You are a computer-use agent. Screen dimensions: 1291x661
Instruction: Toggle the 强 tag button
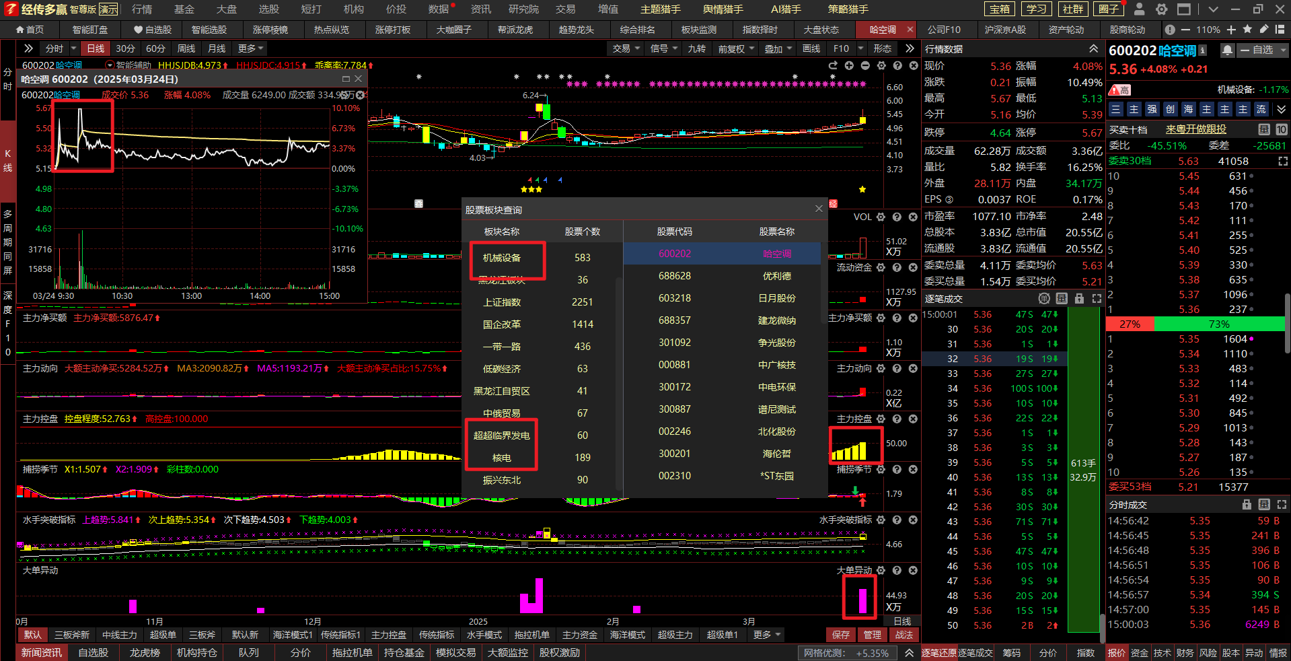pyautogui.click(x=1152, y=109)
